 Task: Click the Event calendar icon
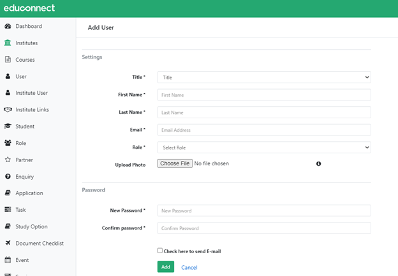pos(8,259)
